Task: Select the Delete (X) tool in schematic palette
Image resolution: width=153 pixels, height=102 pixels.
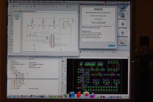Action: pyautogui.click(x=9, y=31)
